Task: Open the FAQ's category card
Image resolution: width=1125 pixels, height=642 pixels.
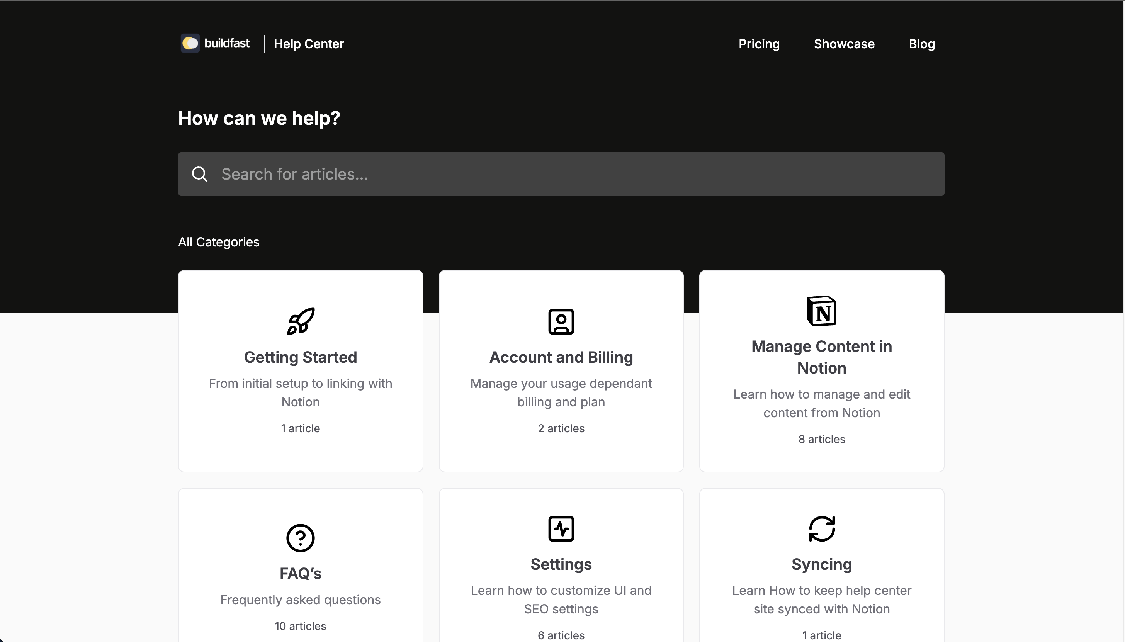Action: pos(300,573)
